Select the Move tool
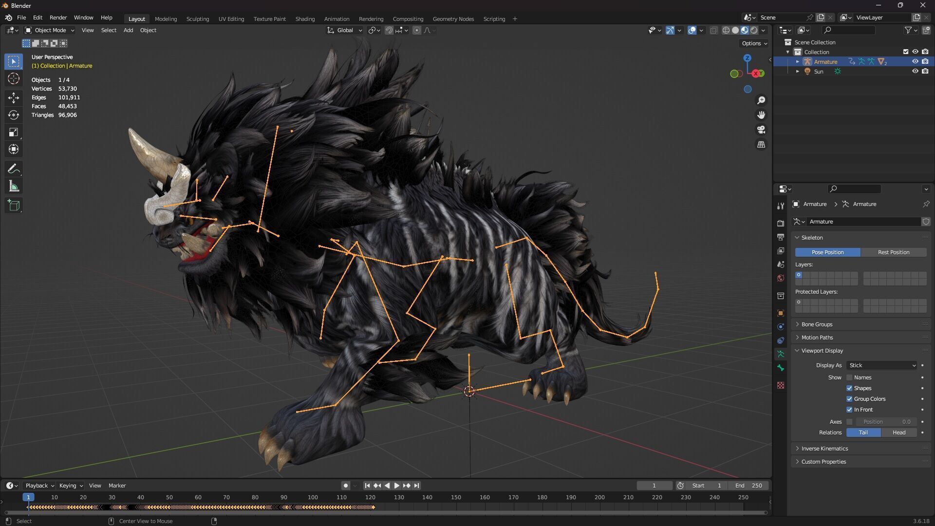The height and width of the screenshot is (526, 935). (14, 98)
